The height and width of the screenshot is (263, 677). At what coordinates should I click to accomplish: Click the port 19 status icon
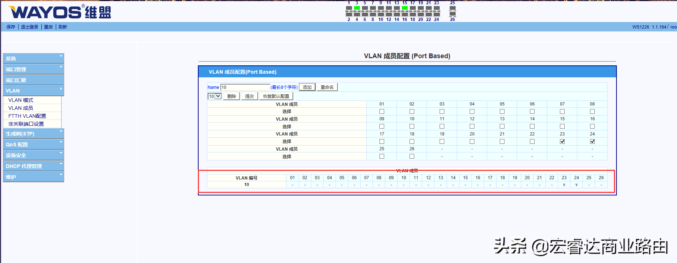[x=421, y=8]
